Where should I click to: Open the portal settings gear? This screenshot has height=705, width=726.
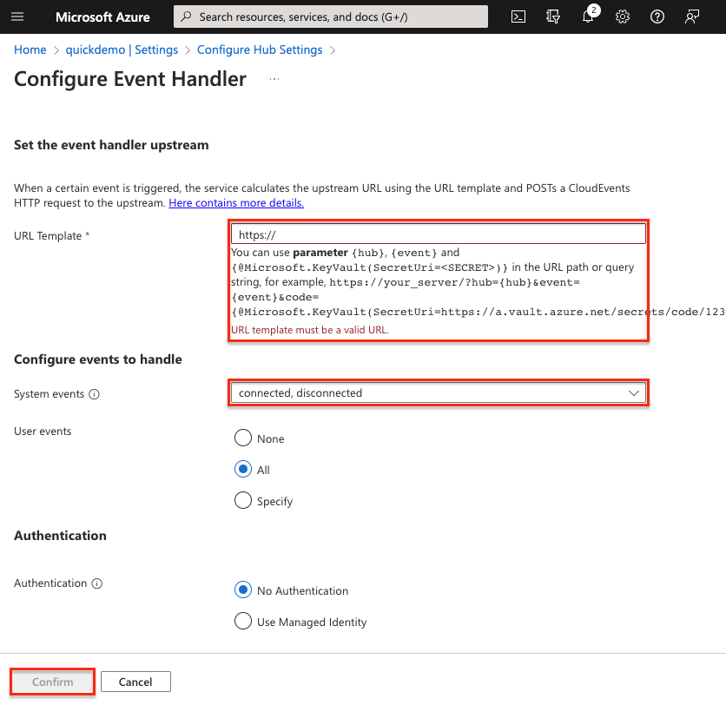(x=623, y=16)
